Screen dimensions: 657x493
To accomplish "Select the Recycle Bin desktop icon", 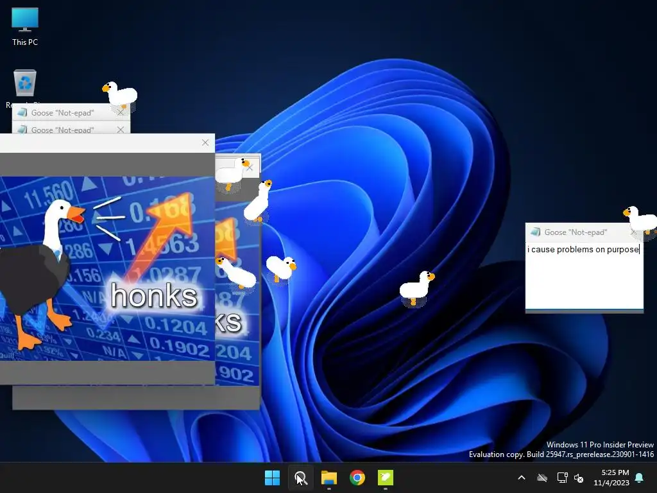I will pos(25,83).
